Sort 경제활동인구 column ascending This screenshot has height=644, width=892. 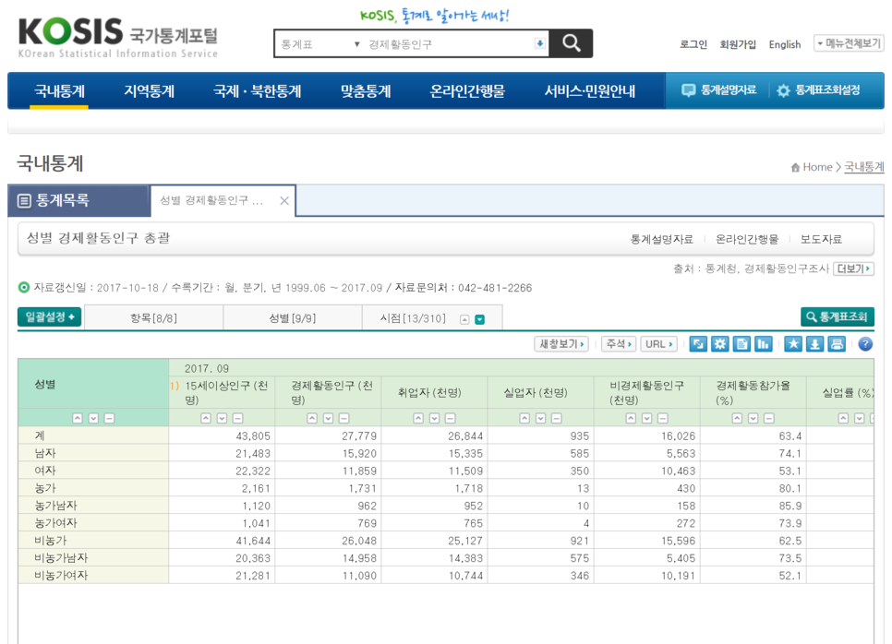(x=312, y=418)
